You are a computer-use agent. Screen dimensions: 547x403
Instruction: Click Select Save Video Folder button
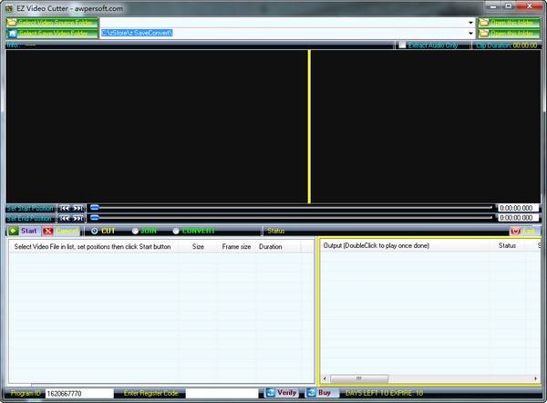52,34
